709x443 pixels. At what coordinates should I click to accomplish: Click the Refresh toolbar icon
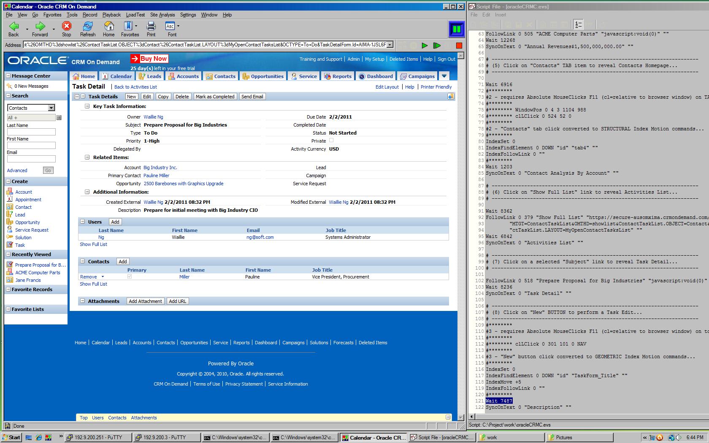coord(88,26)
